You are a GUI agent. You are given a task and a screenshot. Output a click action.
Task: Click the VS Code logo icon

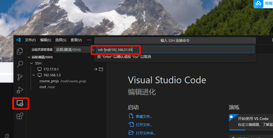coord(18,40)
